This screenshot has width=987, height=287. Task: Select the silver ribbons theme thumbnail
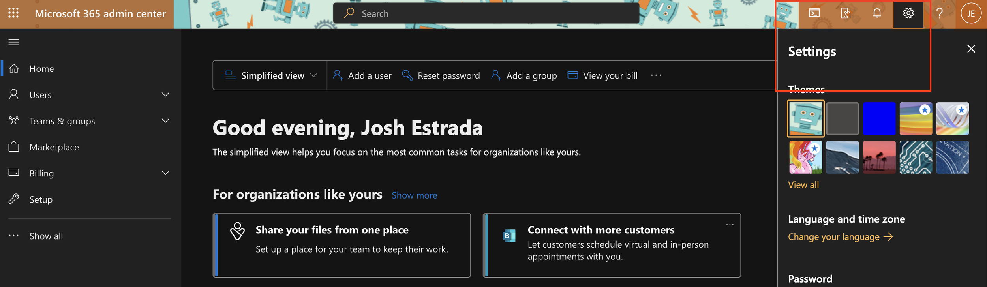952,118
